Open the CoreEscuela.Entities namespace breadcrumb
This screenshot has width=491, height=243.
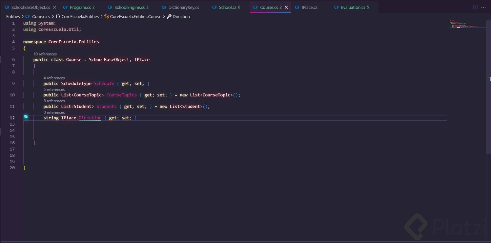point(80,16)
